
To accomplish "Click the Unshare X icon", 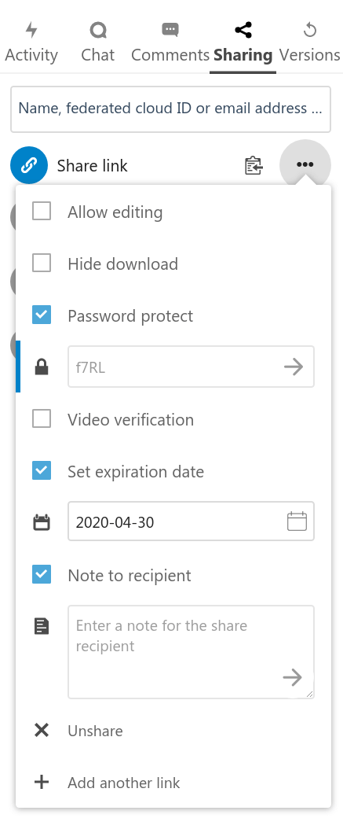I will pyautogui.click(x=42, y=731).
